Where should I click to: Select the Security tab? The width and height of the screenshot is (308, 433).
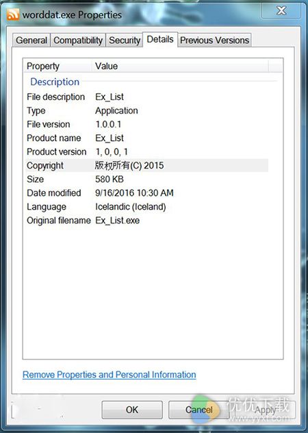[x=125, y=40]
